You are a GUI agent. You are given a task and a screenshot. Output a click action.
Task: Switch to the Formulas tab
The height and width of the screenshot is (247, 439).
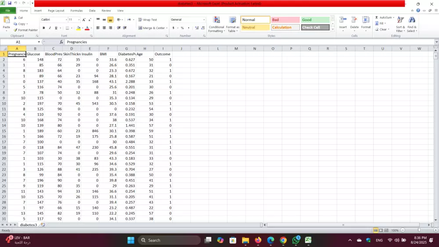pyautogui.click(x=76, y=11)
